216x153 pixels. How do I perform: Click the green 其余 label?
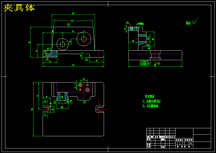tap(188, 23)
